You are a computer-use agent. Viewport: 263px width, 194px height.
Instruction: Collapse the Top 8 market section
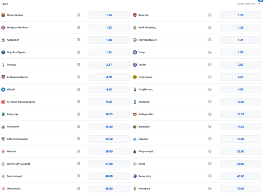click(259, 4)
